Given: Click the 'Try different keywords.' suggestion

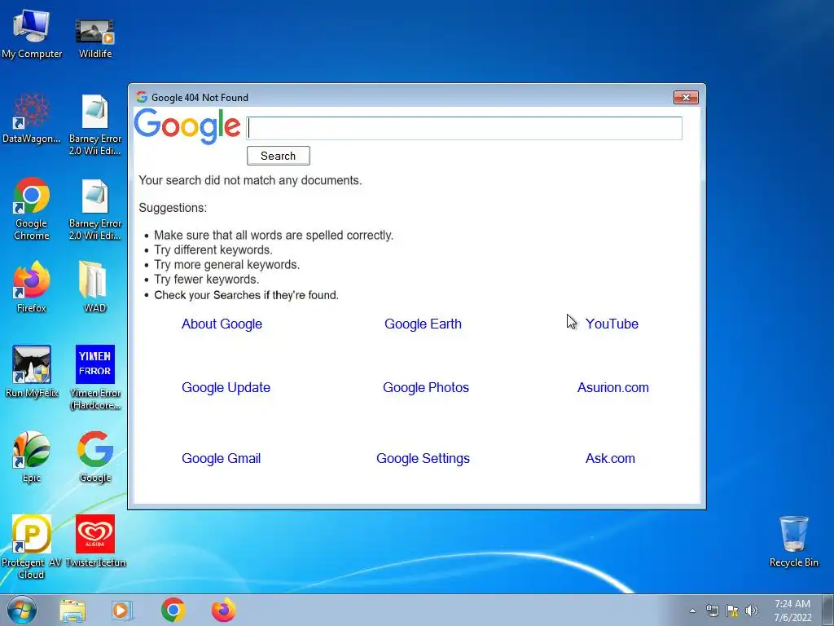Looking at the screenshot, I should tap(213, 249).
